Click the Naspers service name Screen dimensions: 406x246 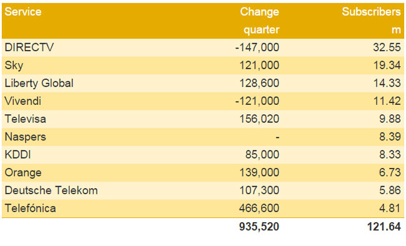tap(26, 137)
